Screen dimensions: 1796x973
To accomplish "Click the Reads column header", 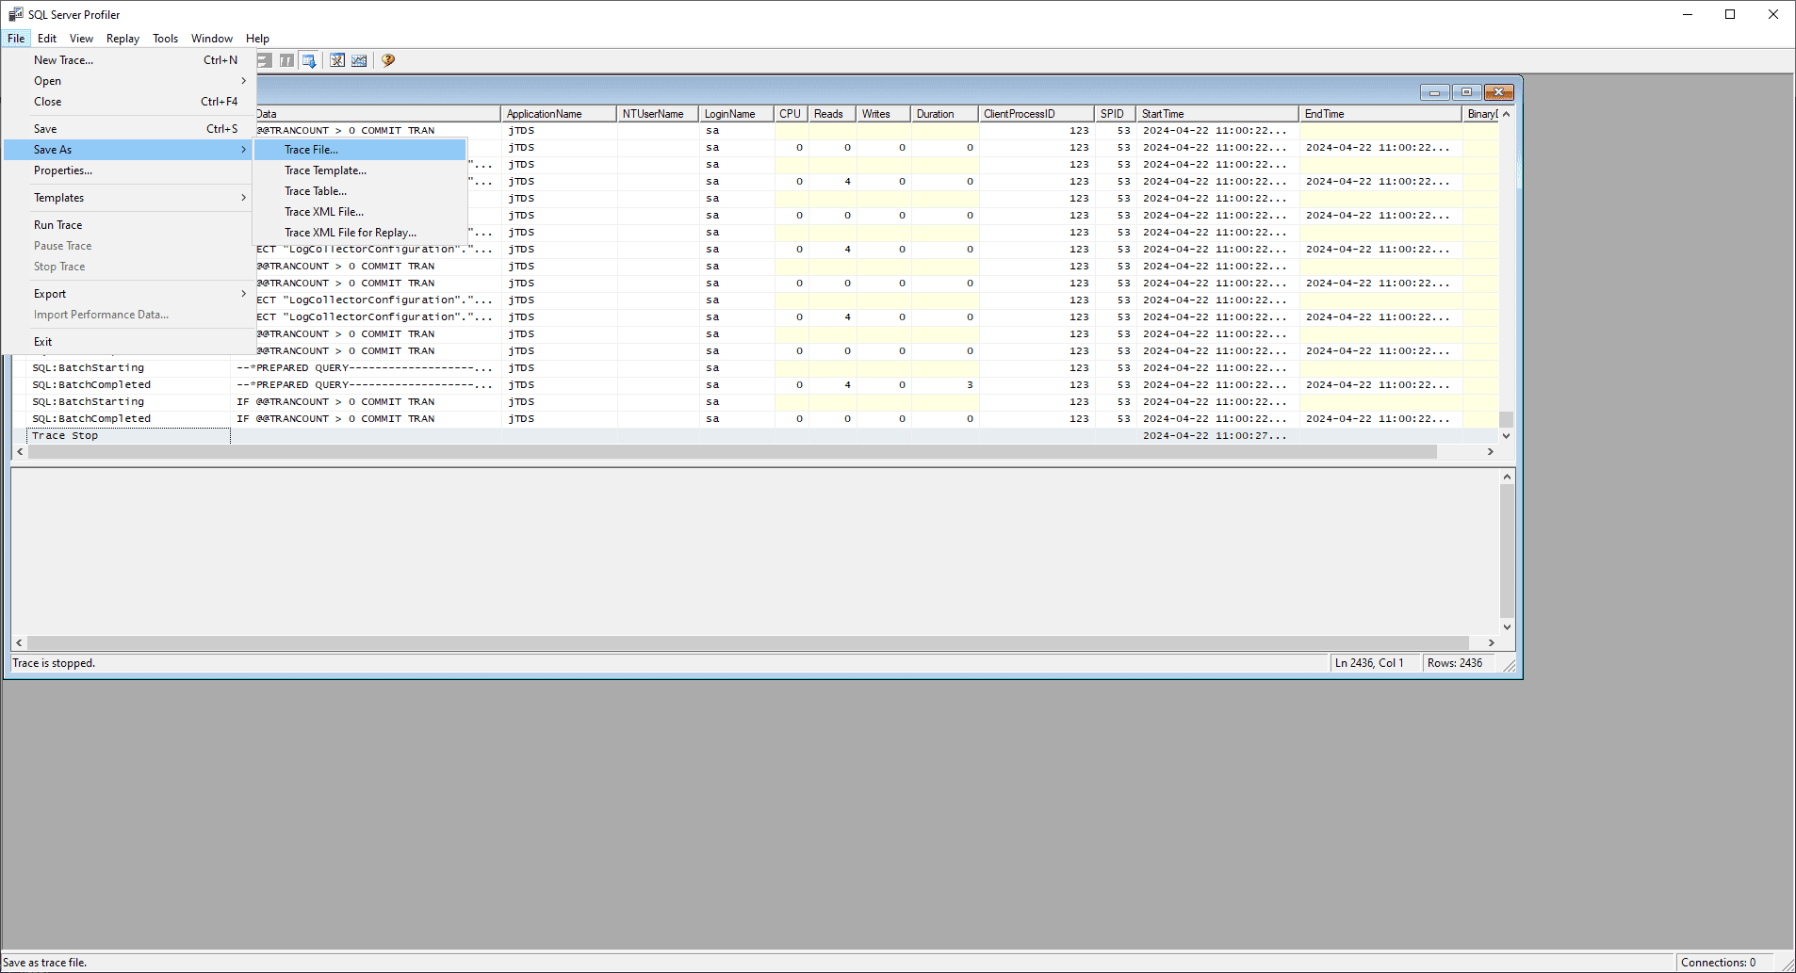I will [833, 114].
